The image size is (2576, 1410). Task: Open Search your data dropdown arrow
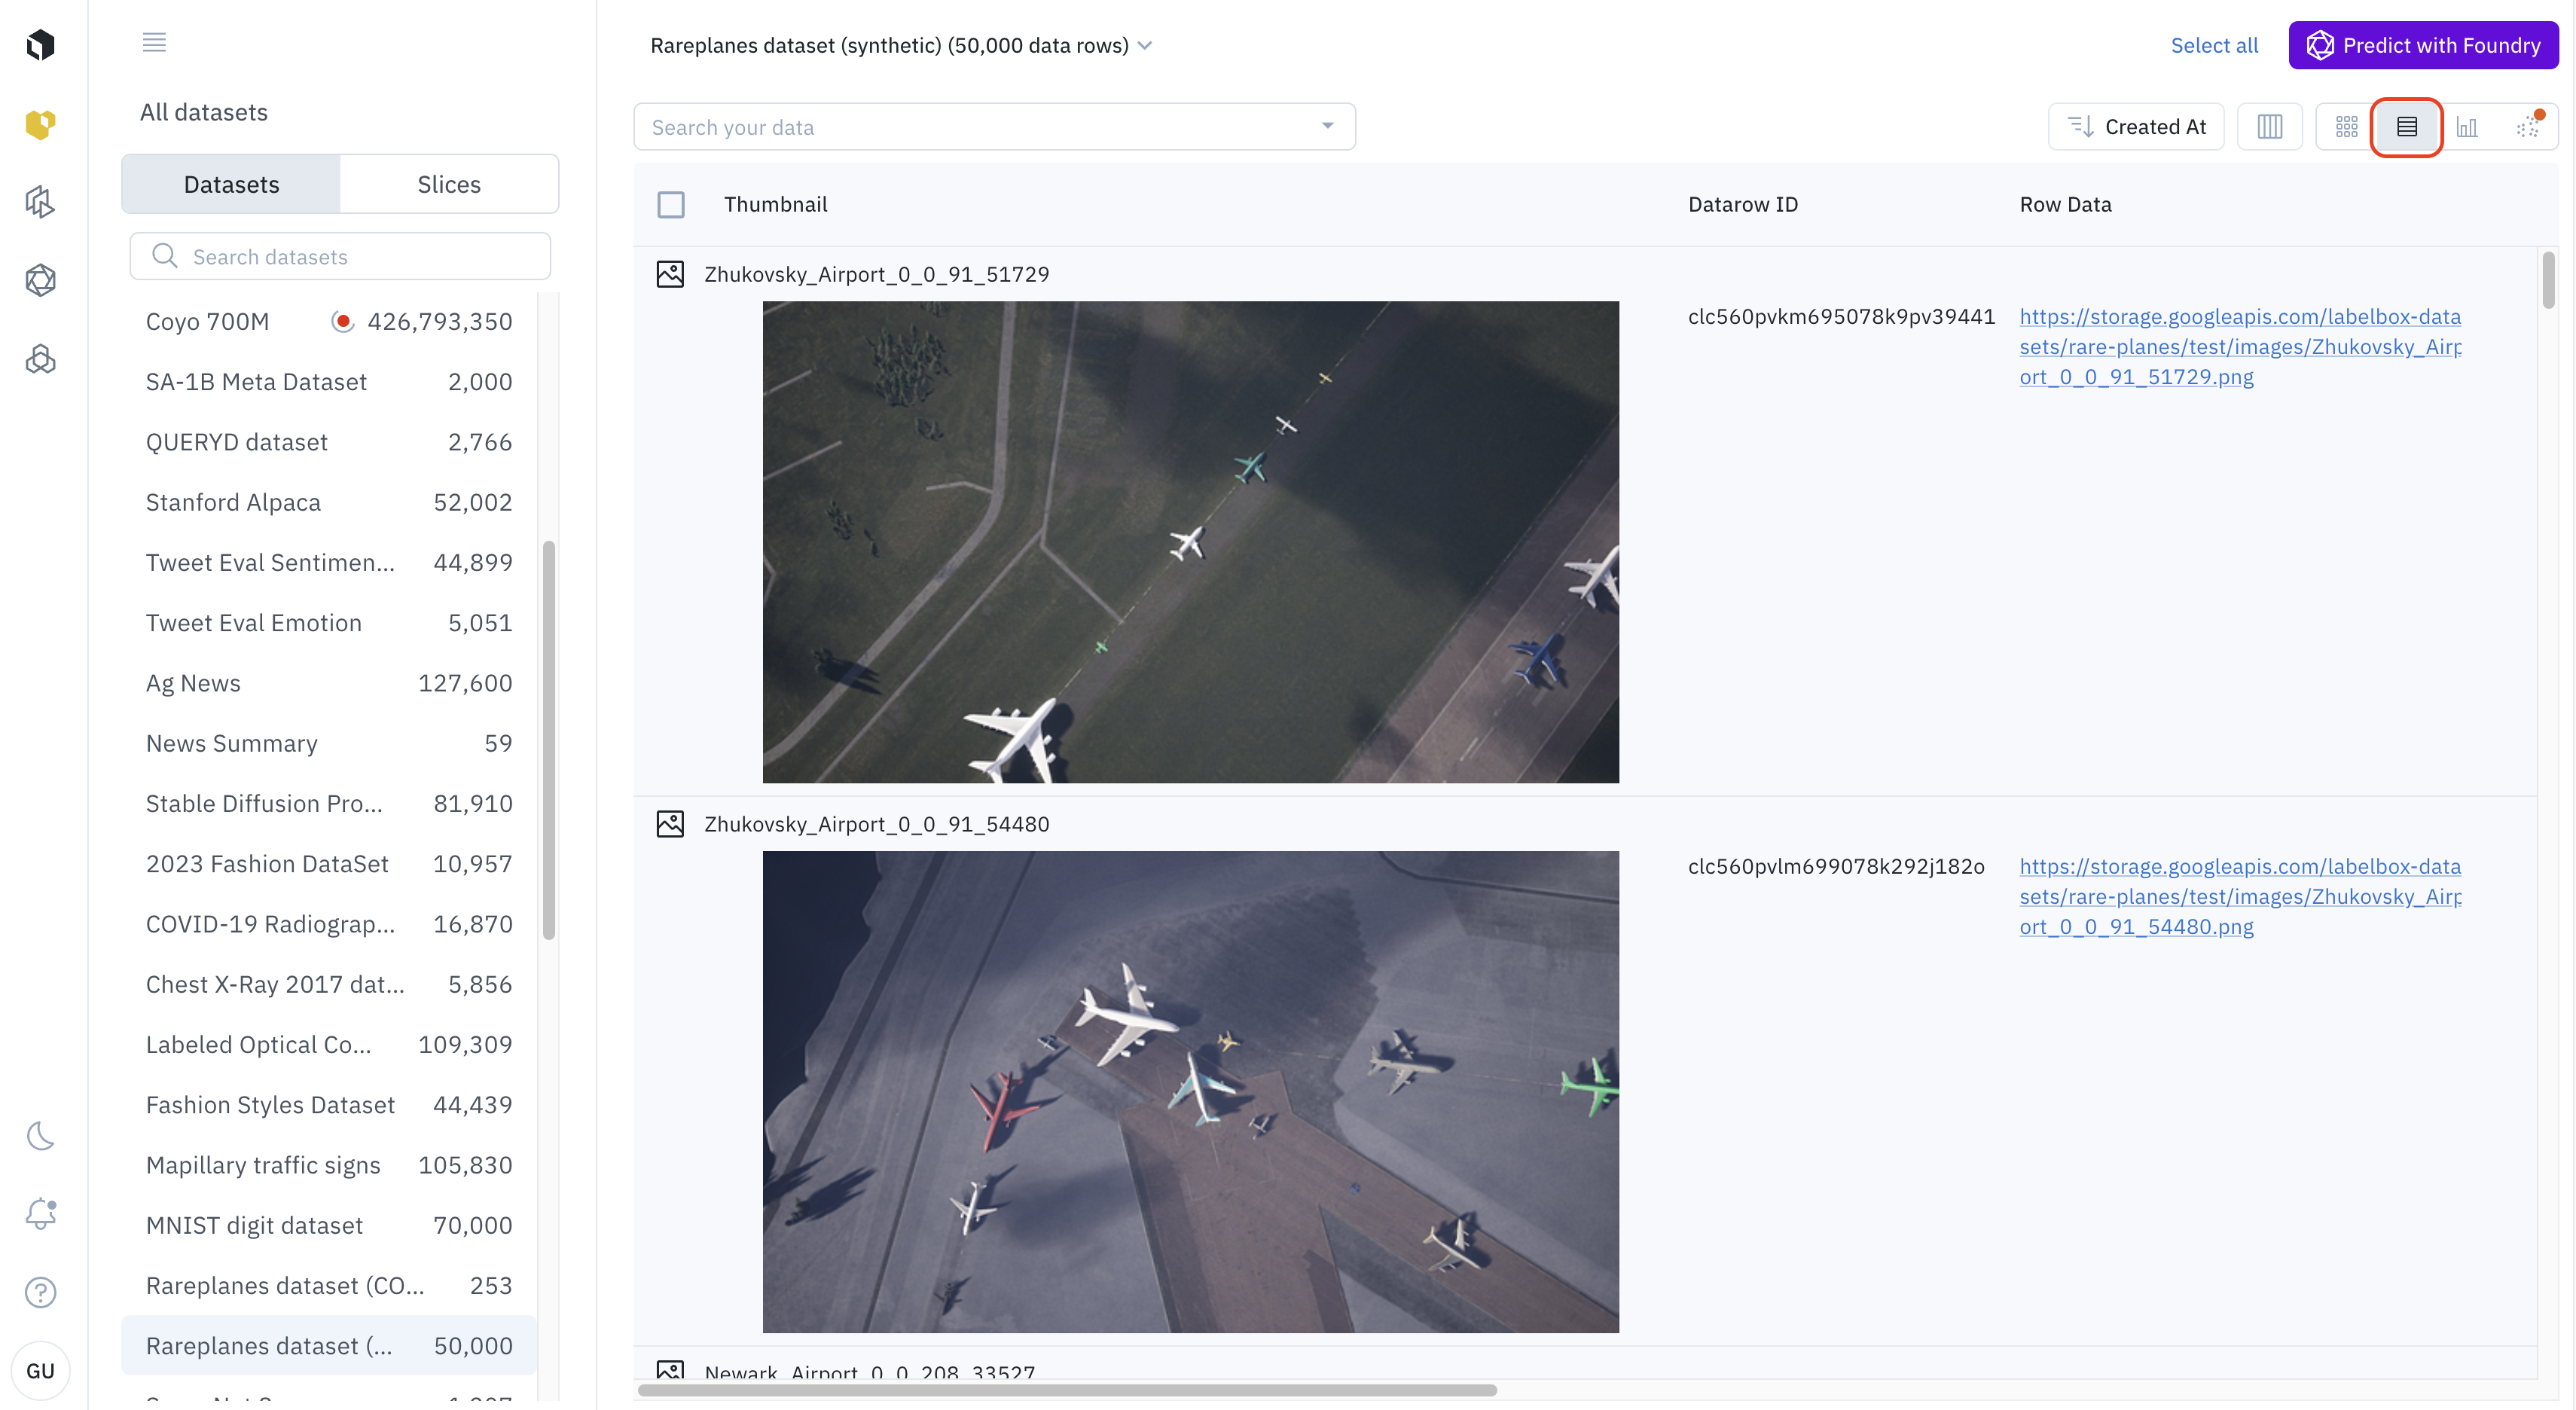(x=1328, y=126)
